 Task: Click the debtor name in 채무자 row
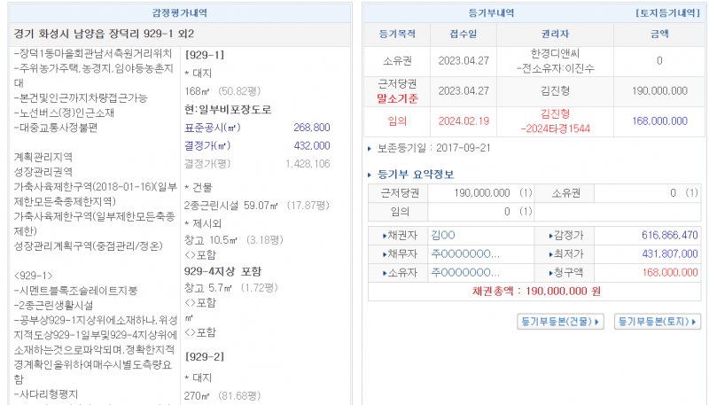(464, 253)
